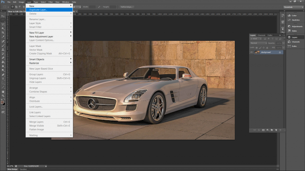Viewport: 305px width, 171px height.
Task: Toggle lock all padlock icon
Action: pos(267,48)
